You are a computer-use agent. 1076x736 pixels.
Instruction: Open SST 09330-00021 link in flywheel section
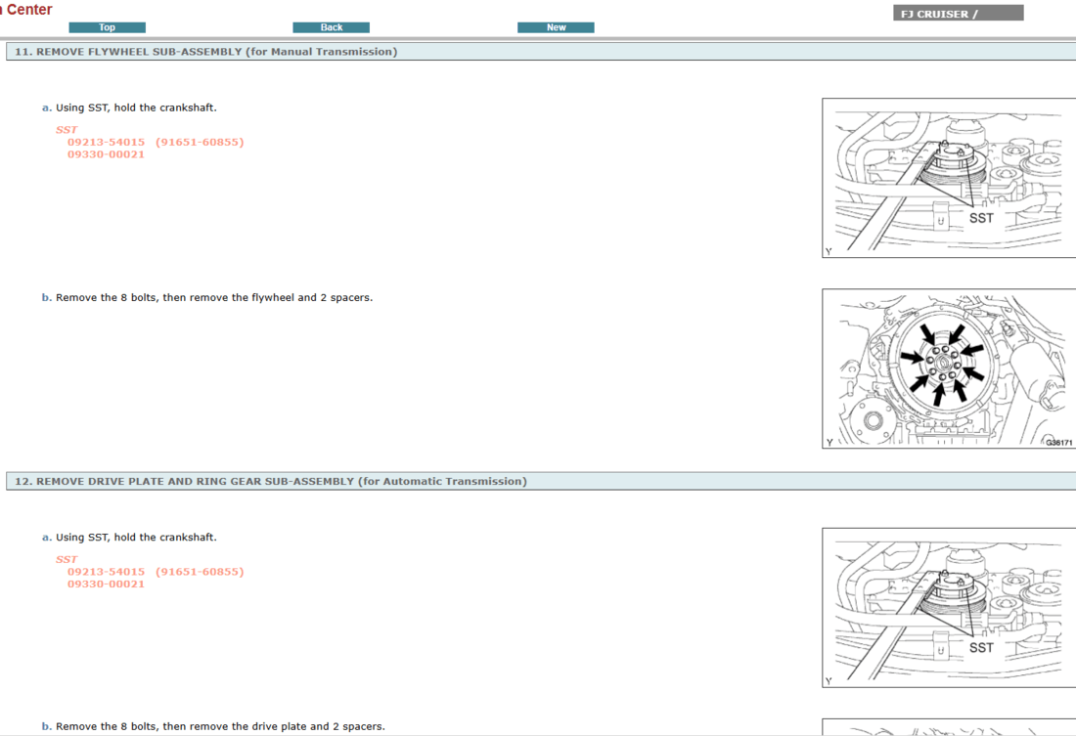106,154
